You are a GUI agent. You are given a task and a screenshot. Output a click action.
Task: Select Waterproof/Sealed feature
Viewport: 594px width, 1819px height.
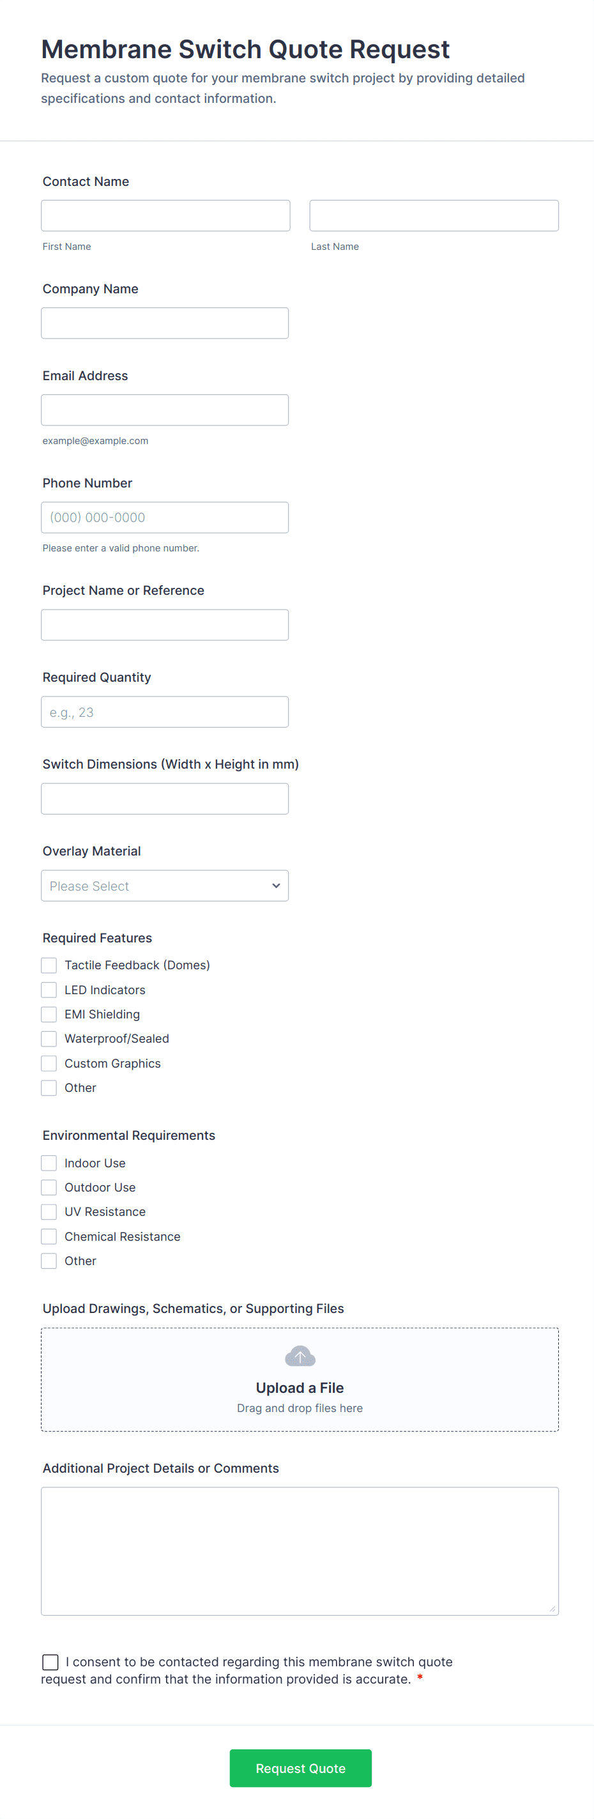point(49,1038)
